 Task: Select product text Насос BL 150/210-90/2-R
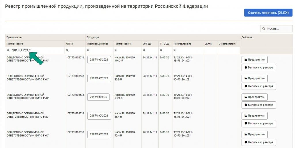[x=125, y=78]
